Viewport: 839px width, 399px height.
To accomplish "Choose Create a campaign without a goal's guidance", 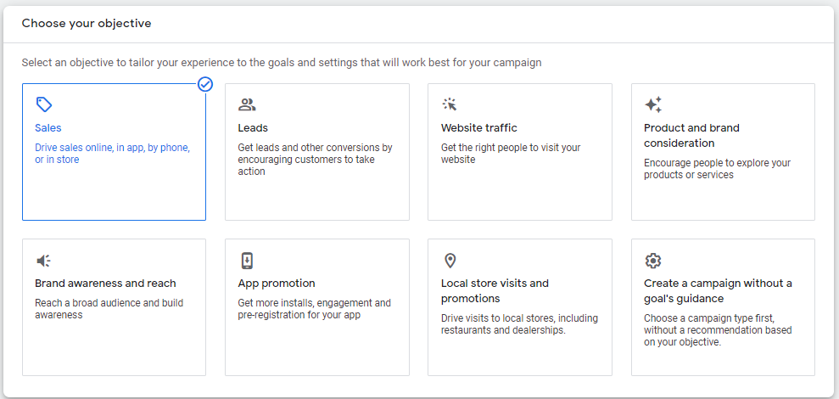I will pos(718,291).
